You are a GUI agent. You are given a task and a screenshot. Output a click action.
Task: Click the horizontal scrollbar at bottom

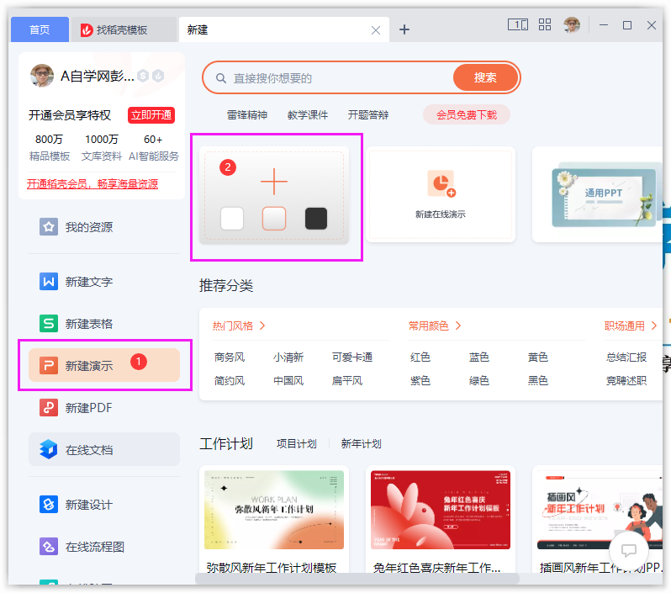click(x=357, y=579)
